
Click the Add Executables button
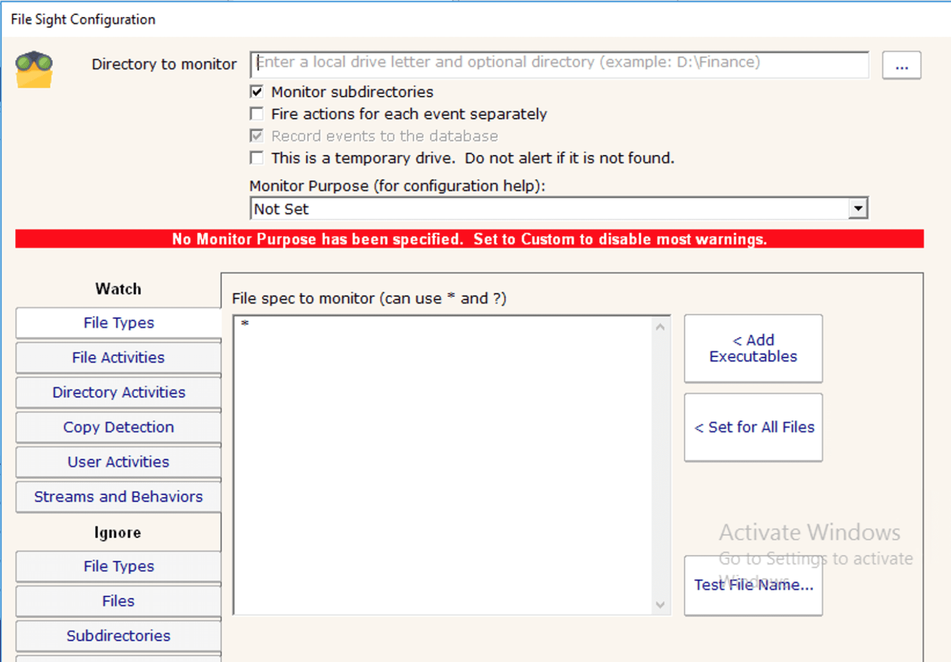tap(752, 348)
